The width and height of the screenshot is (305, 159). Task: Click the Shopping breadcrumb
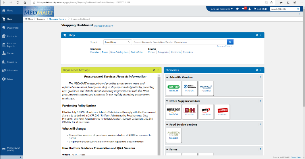click(x=41, y=19)
